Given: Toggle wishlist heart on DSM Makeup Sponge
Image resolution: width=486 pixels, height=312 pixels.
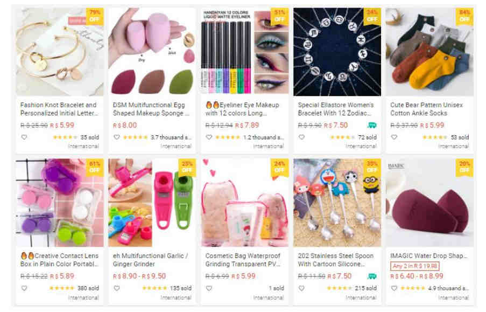Looking at the screenshot, I should (117, 137).
